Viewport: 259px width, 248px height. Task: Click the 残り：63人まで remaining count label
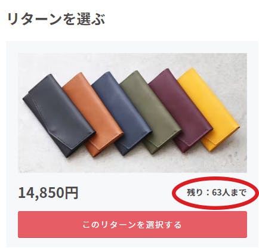point(217,193)
